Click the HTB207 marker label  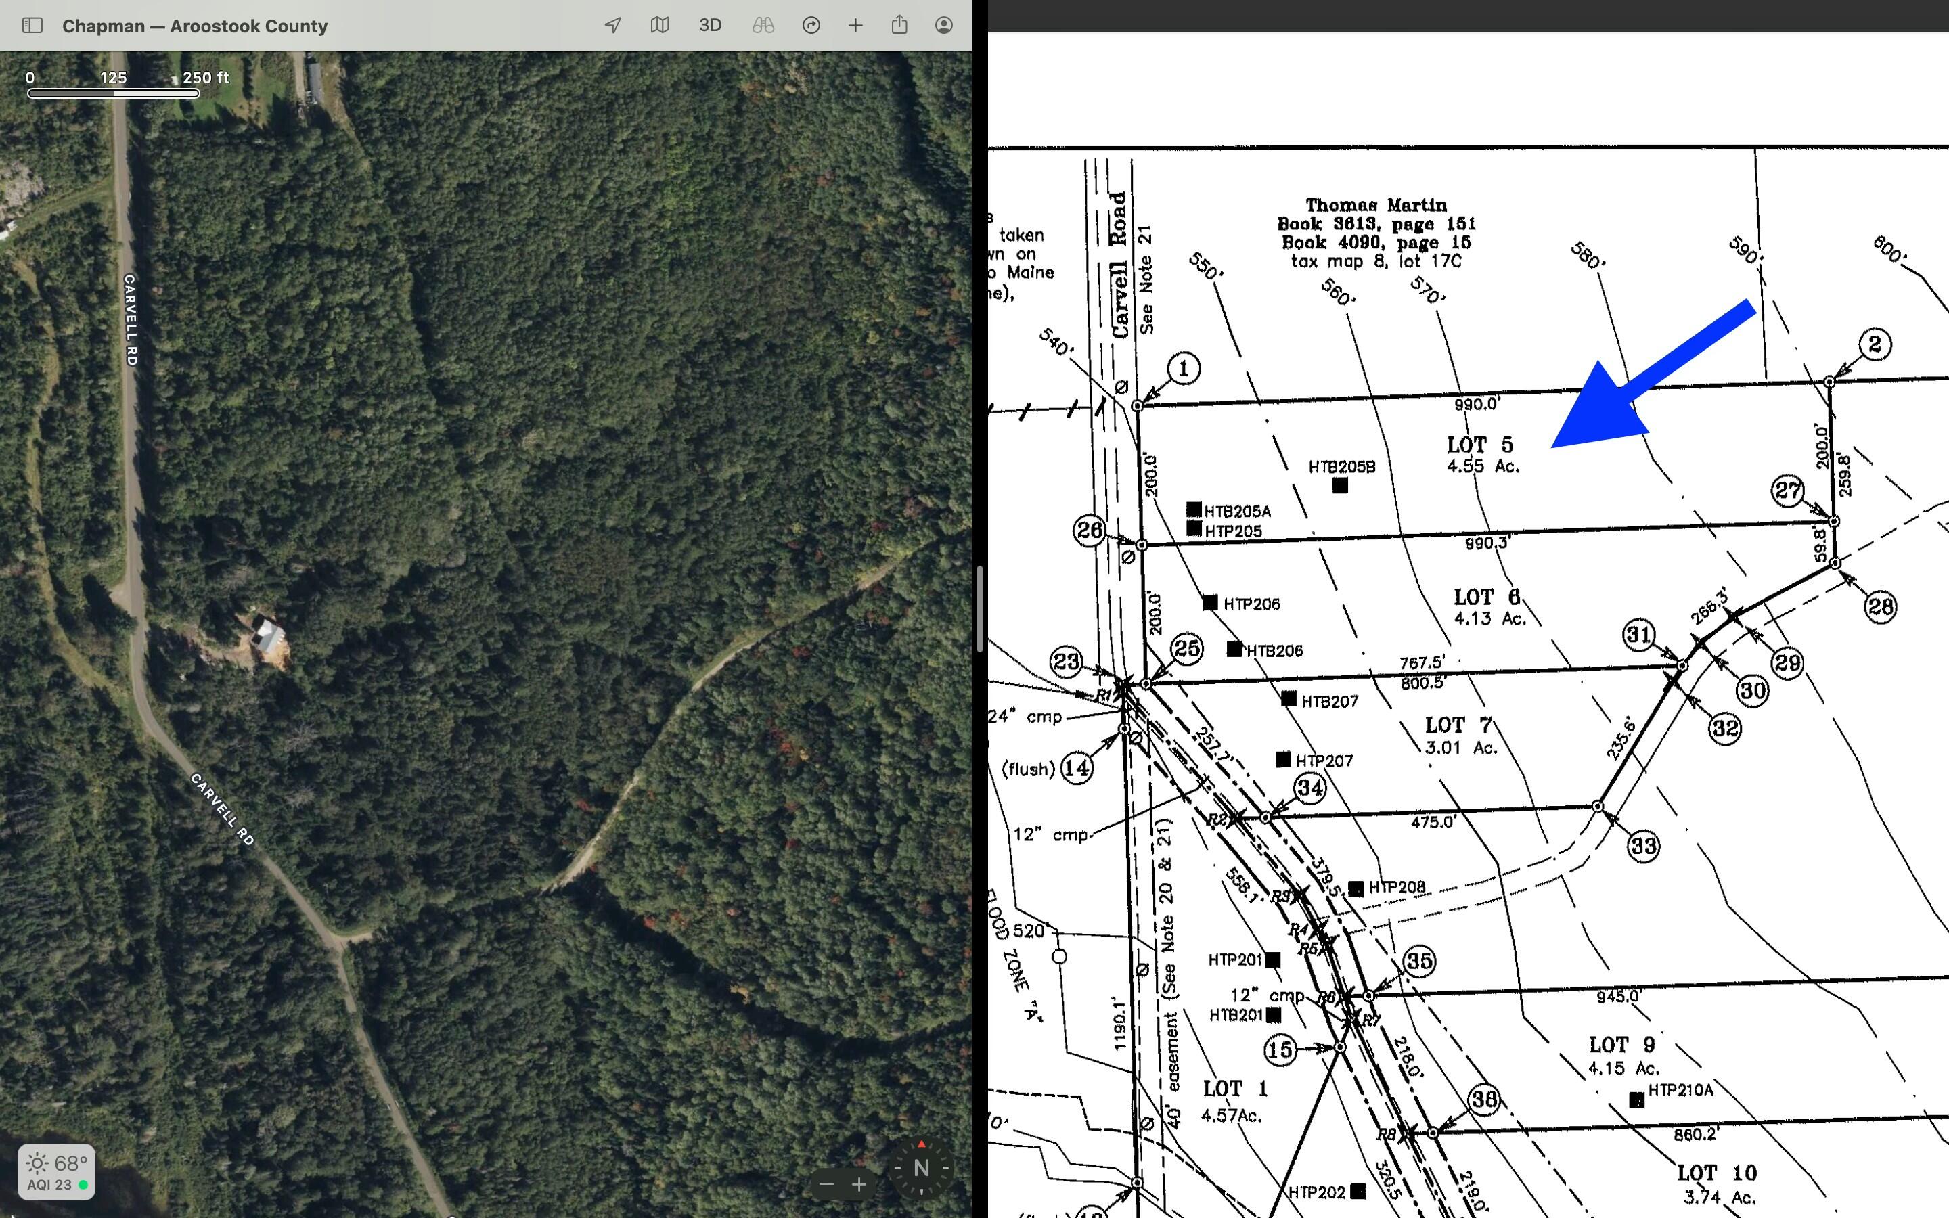point(1330,702)
